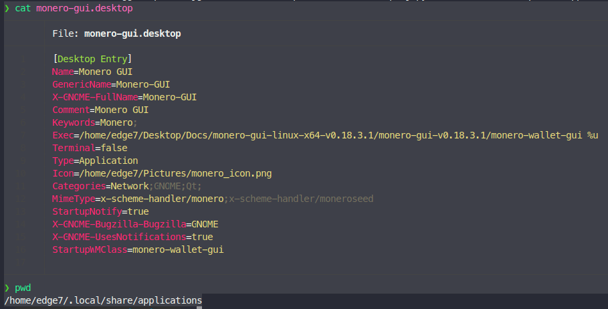Click the StartupNotify=true line
Image resolution: width=608 pixels, height=309 pixels.
(100, 211)
